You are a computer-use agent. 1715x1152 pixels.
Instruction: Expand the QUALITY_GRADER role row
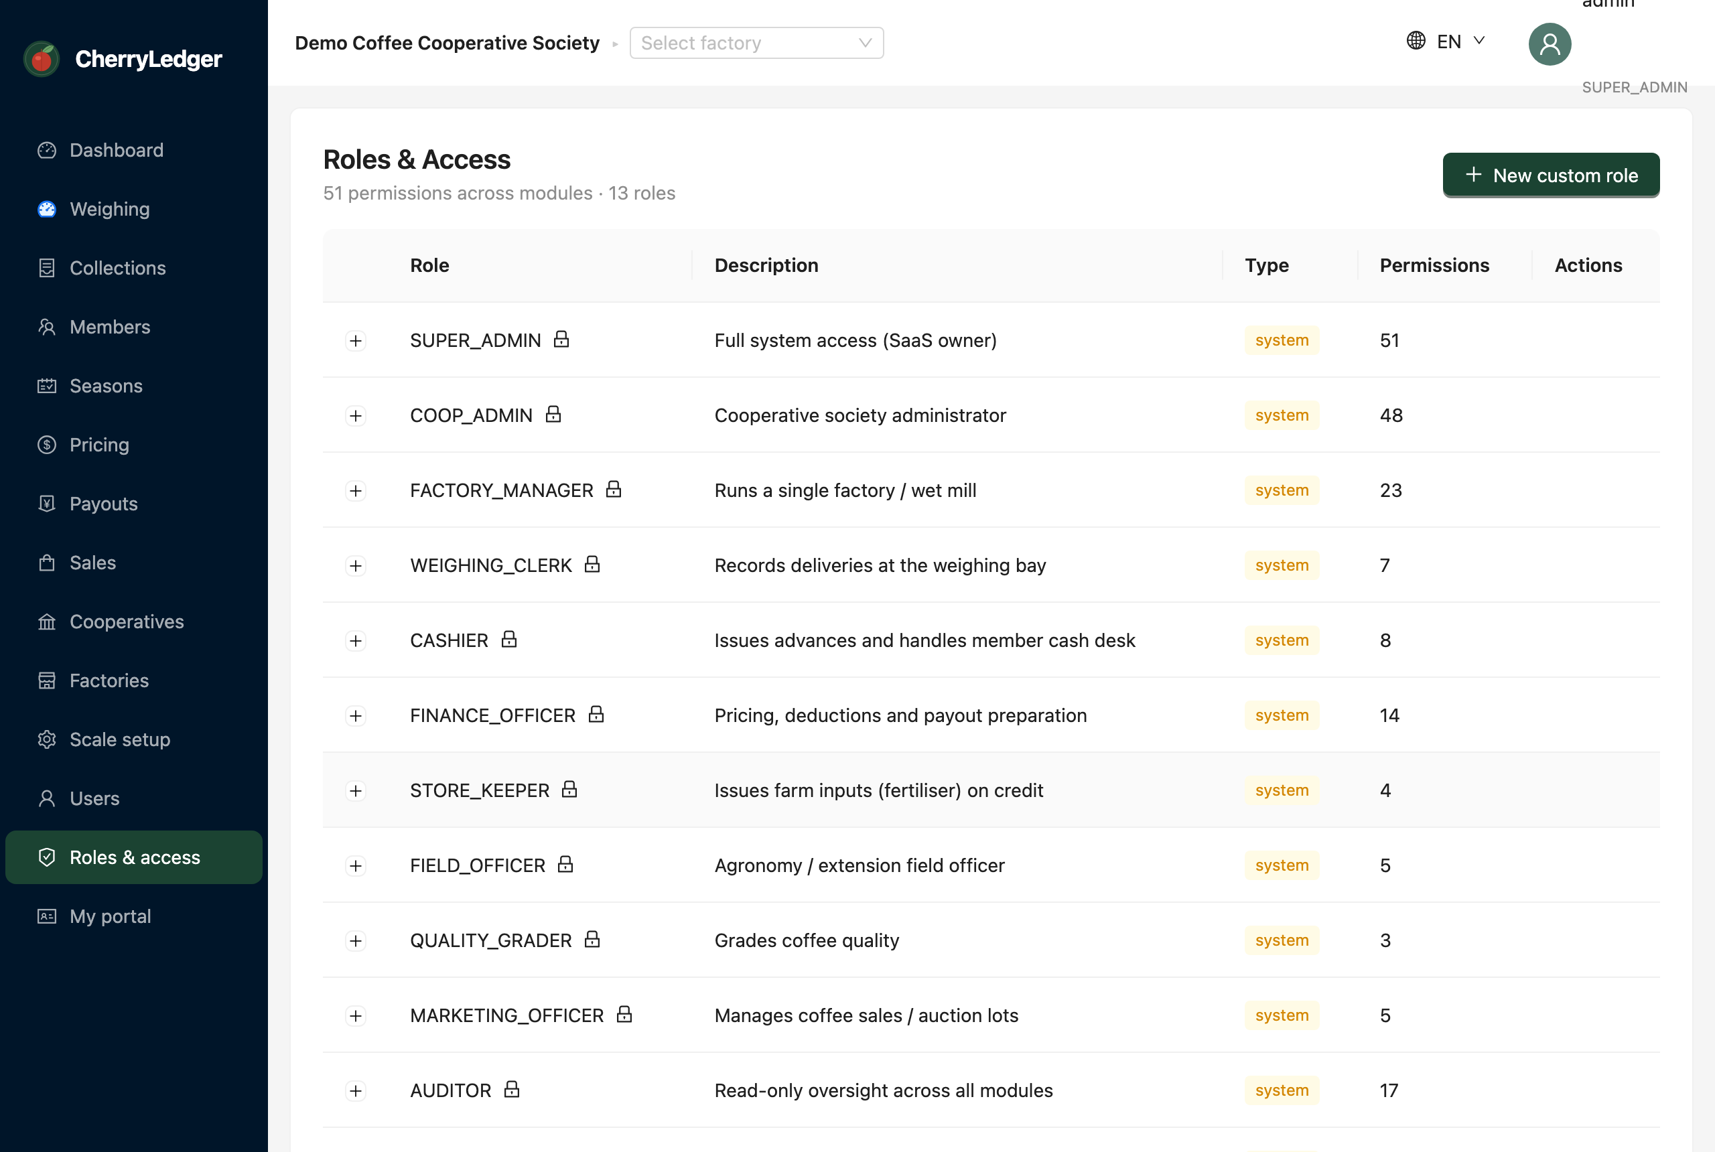[x=356, y=940]
